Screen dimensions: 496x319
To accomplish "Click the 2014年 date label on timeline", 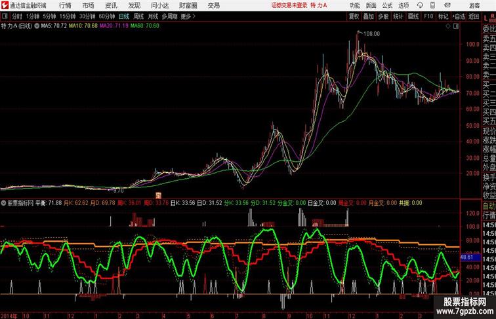I will tap(9, 316).
